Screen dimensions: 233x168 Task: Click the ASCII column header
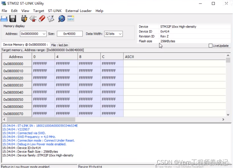(175, 57)
